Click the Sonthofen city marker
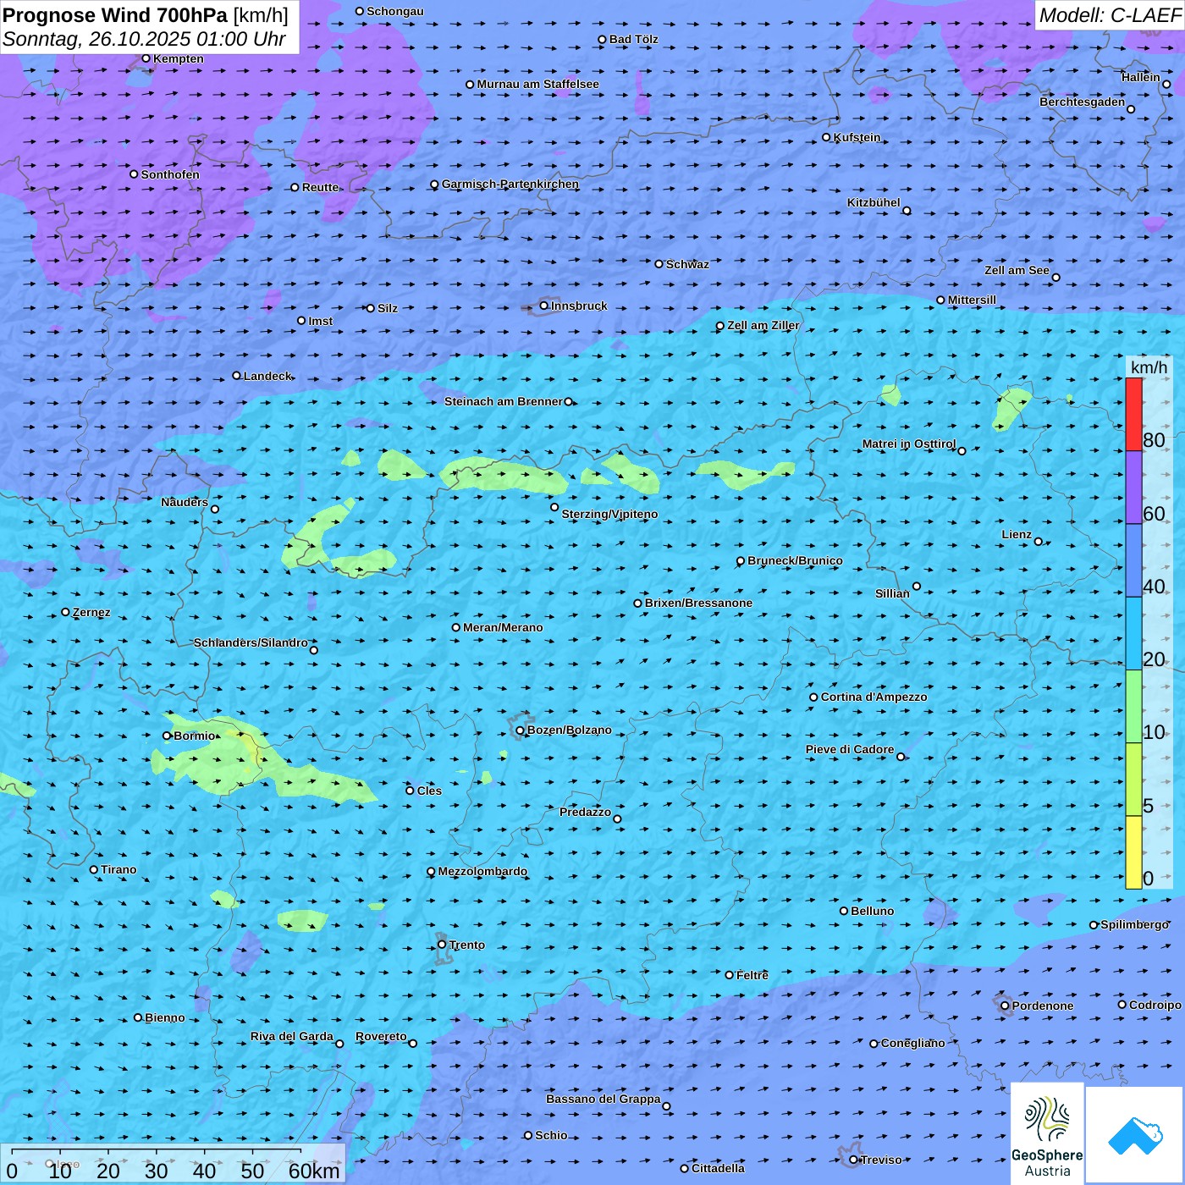 (x=134, y=174)
